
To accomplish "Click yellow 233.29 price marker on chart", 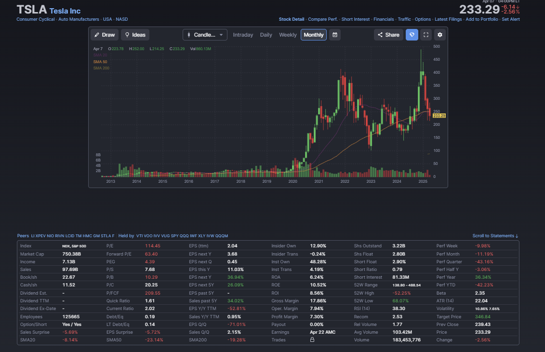I will click(439, 115).
